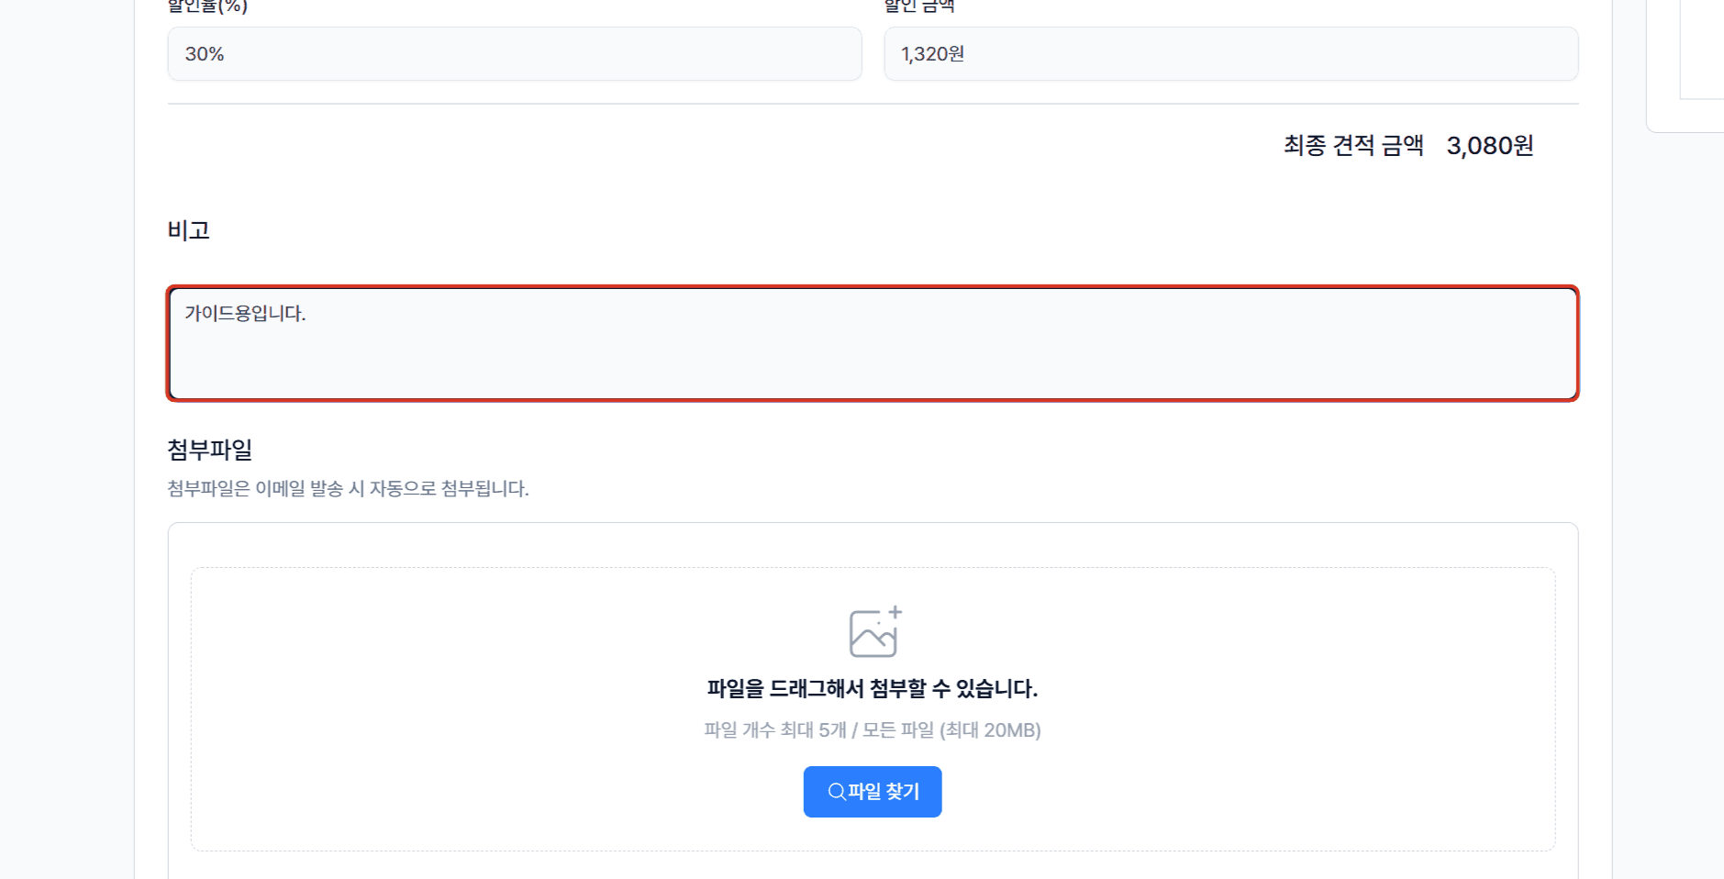Click the 가이드용입니다. text in the note box
Viewport: 1724px width, 879px height.
point(245,313)
